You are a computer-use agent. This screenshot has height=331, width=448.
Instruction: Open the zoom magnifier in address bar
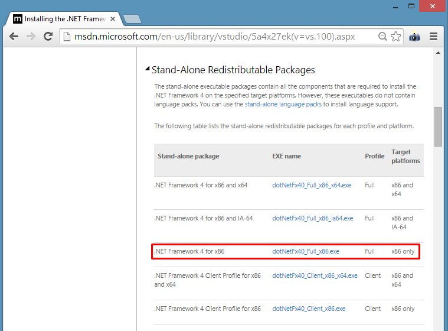pos(382,36)
